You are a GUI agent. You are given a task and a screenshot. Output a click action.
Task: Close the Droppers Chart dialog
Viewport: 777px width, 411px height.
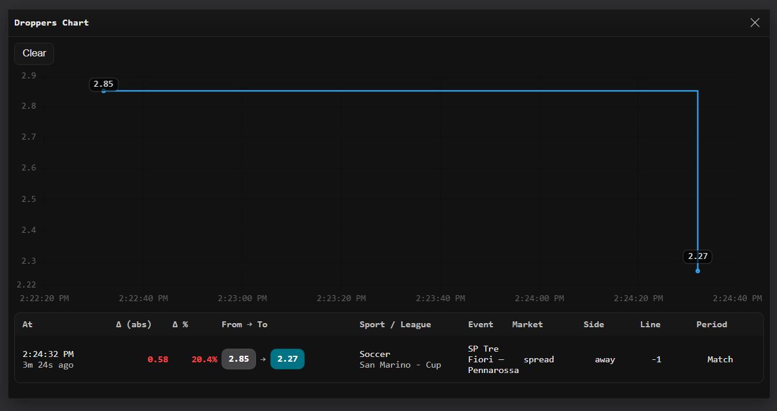pyautogui.click(x=754, y=23)
